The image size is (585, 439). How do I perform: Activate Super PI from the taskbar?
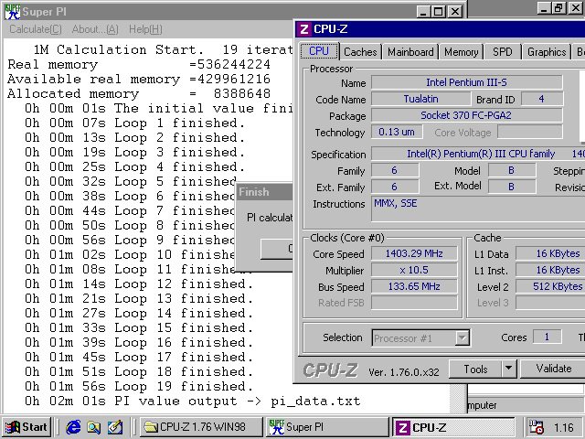tap(325, 427)
